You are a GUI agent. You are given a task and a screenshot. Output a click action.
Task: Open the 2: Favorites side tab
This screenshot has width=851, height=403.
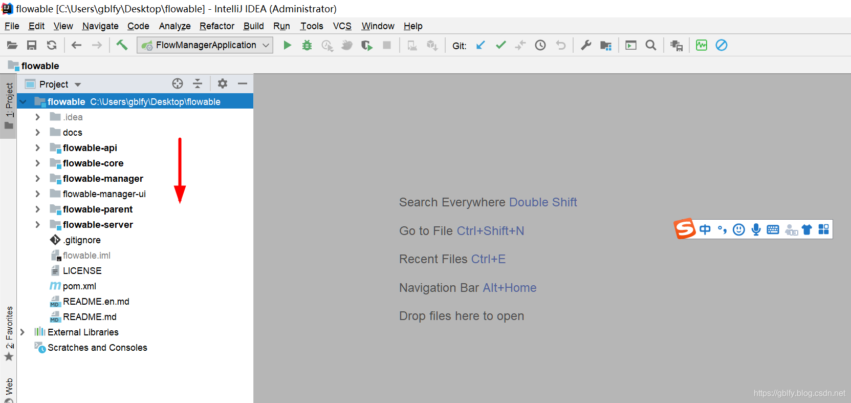point(9,333)
